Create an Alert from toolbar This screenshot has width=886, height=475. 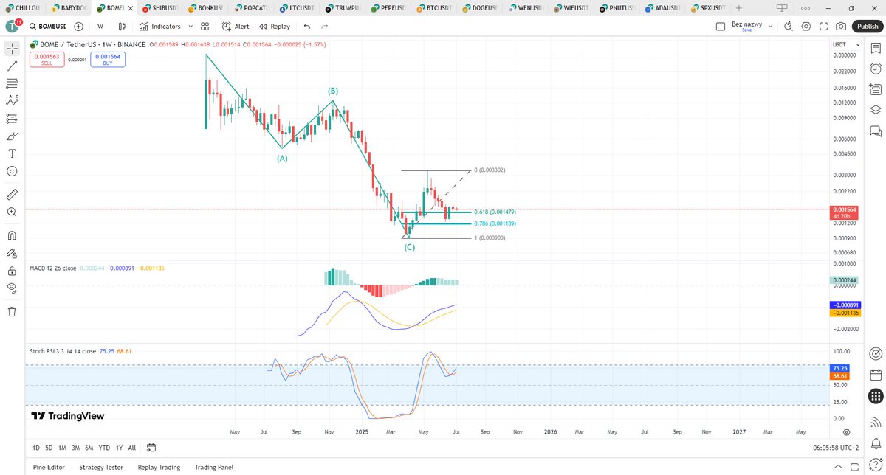[x=236, y=26]
